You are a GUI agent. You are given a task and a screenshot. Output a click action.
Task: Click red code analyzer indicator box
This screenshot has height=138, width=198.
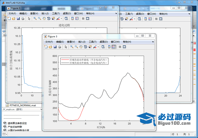pos(195,43)
